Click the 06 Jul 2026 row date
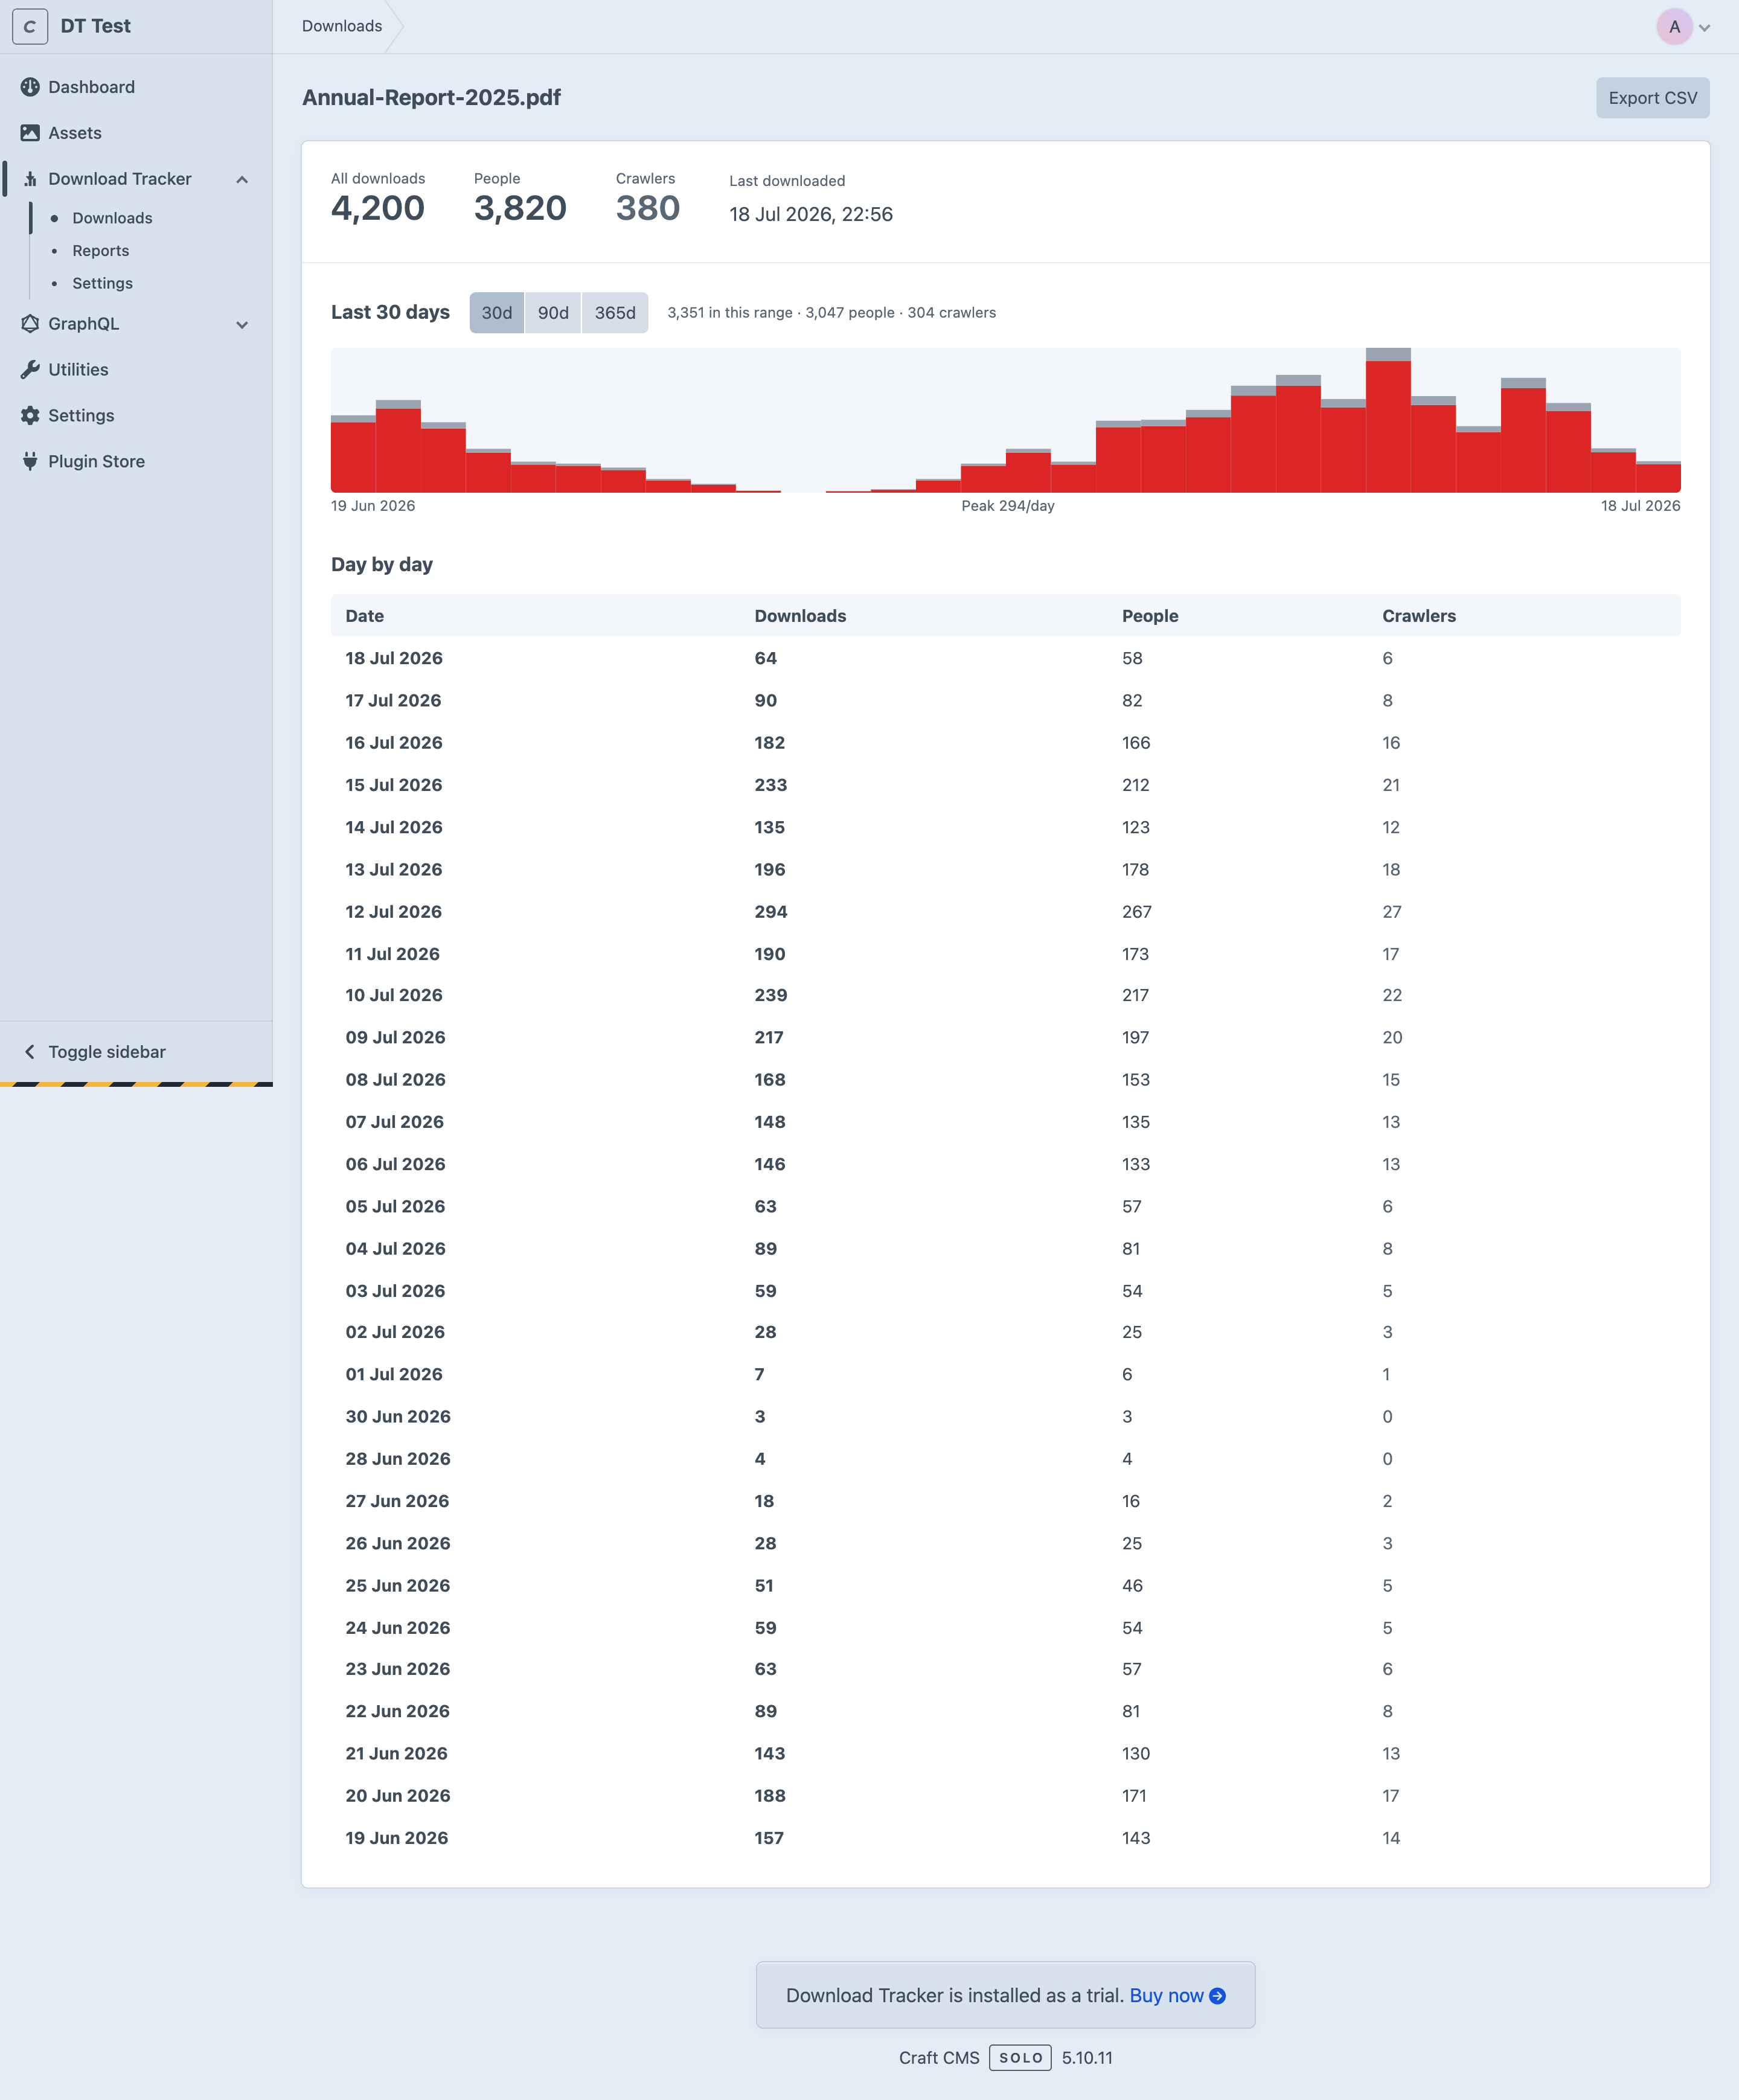The image size is (1739, 2100). [395, 1164]
